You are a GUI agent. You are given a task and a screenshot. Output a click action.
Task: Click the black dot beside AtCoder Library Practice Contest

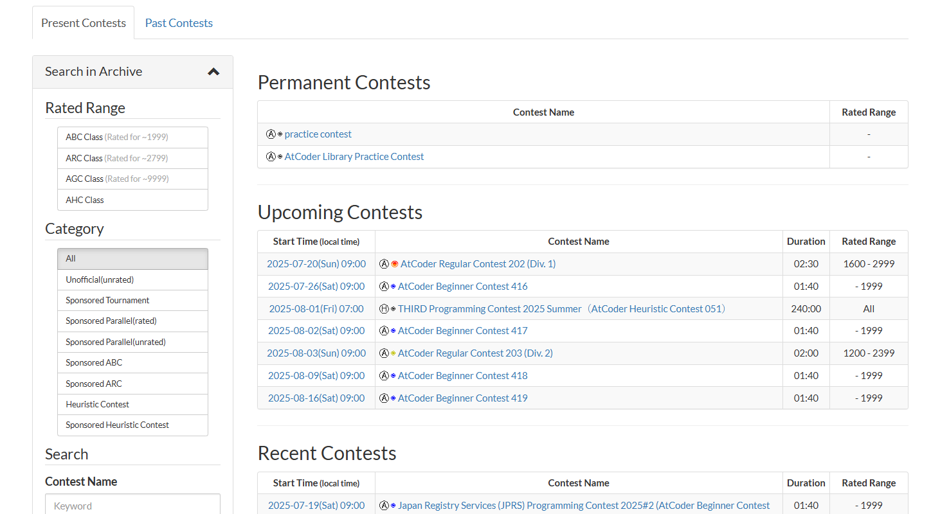click(280, 157)
